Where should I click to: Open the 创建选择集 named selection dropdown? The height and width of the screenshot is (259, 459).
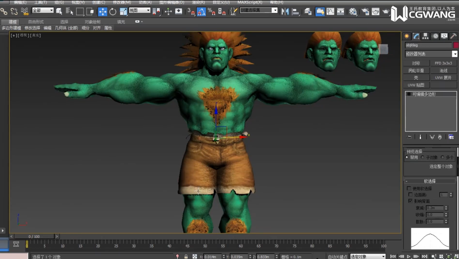[x=259, y=10]
